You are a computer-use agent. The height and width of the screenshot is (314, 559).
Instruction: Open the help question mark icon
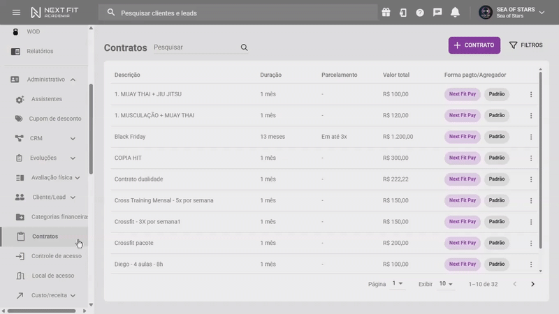point(420,13)
